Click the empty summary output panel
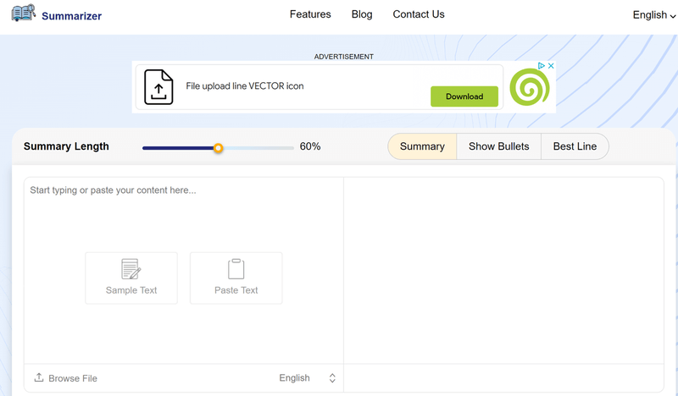 coord(503,270)
